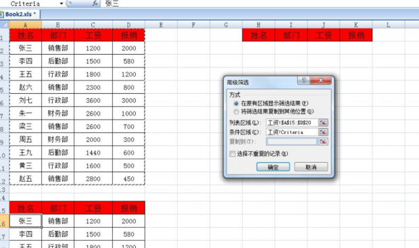
Task: Click the 姓名 header cell in column H
Action: click(259, 35)
